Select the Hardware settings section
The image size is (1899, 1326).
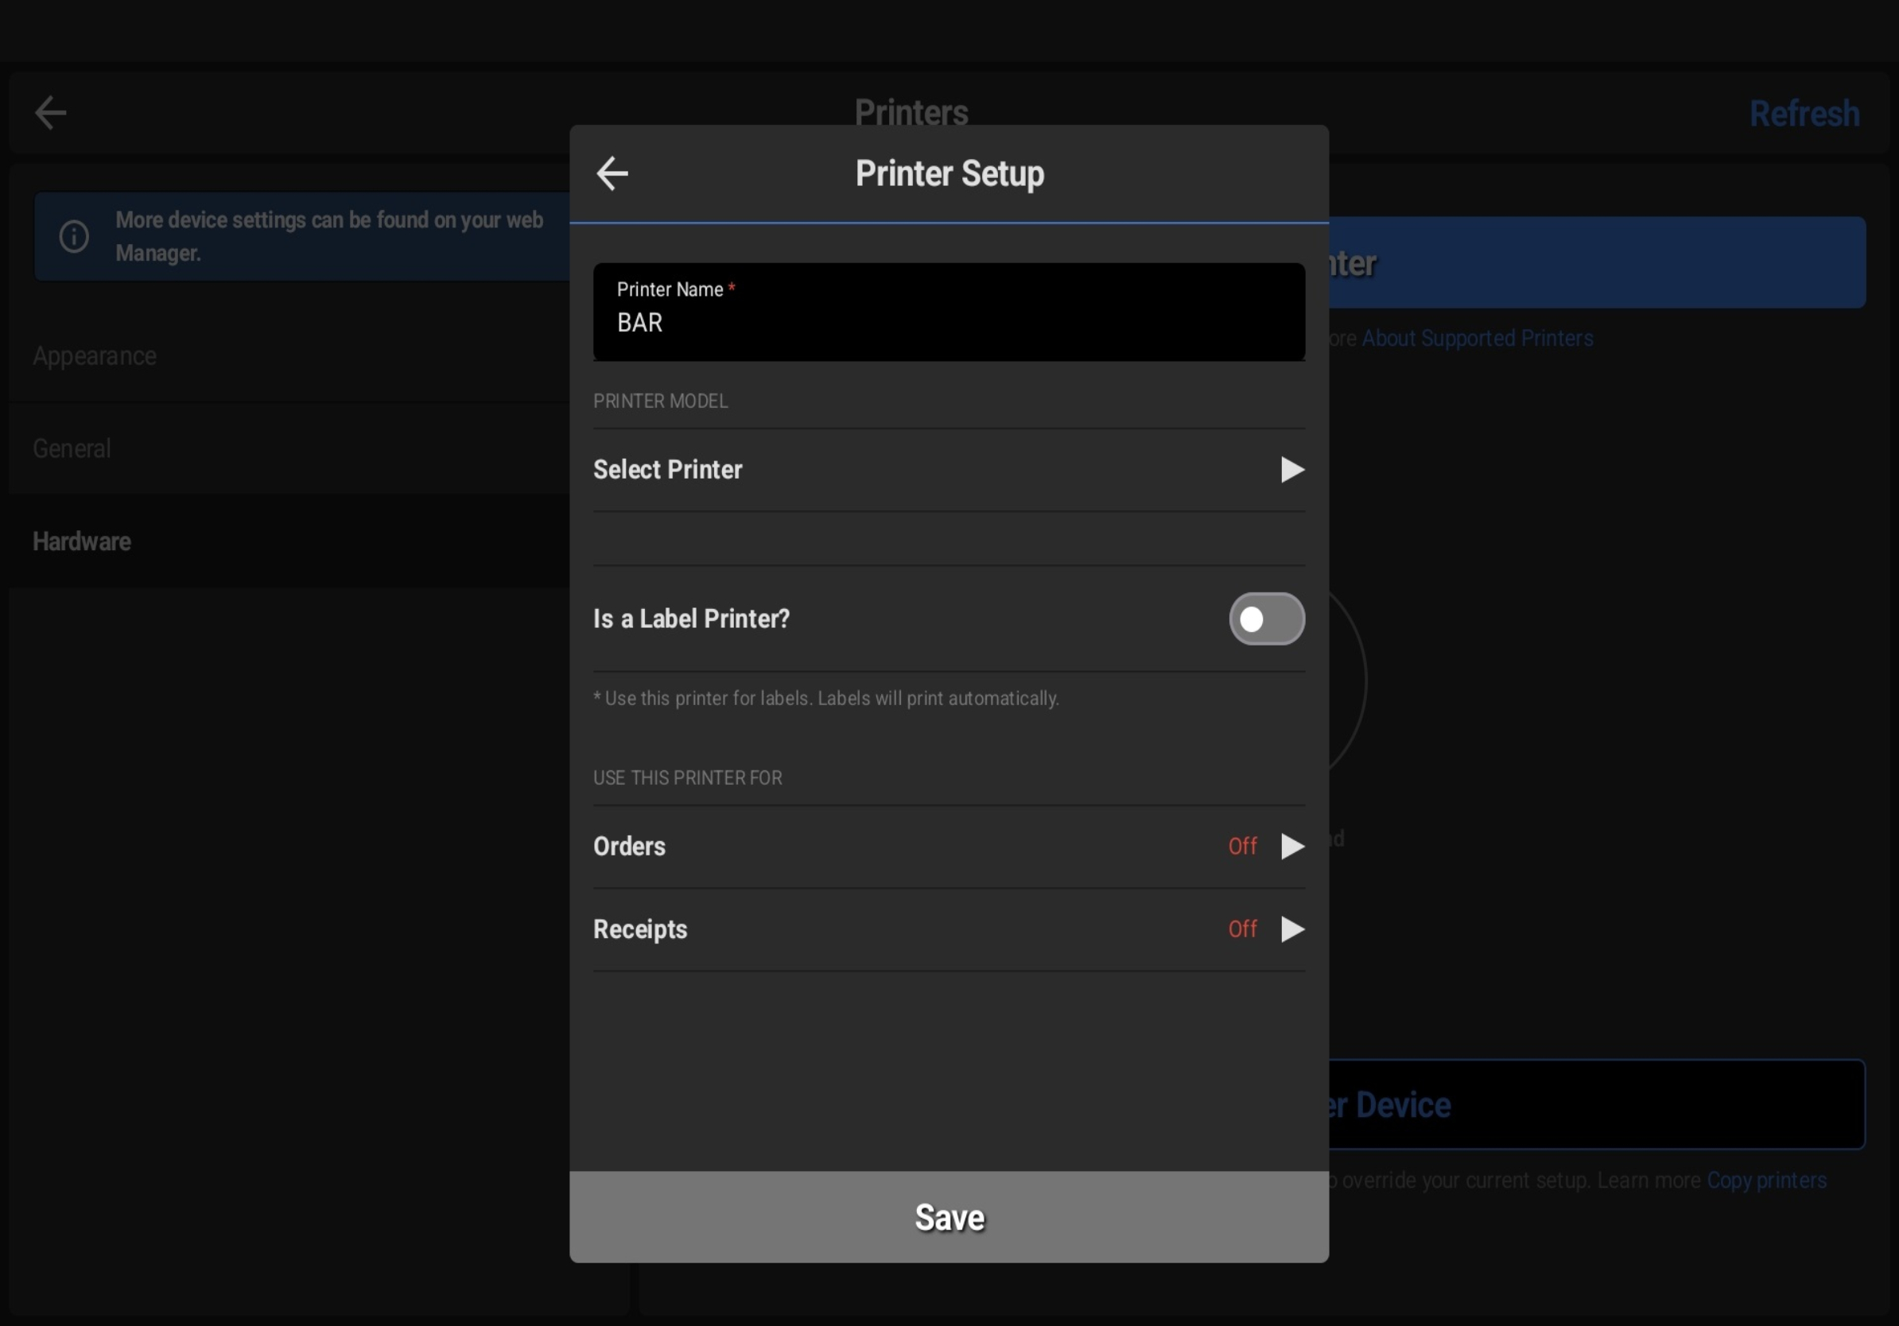point(82,541)
